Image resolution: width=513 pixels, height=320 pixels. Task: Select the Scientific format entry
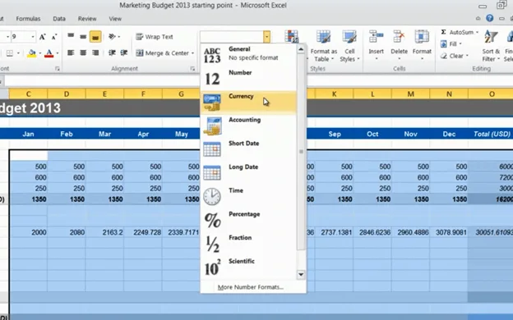point(248,267)
